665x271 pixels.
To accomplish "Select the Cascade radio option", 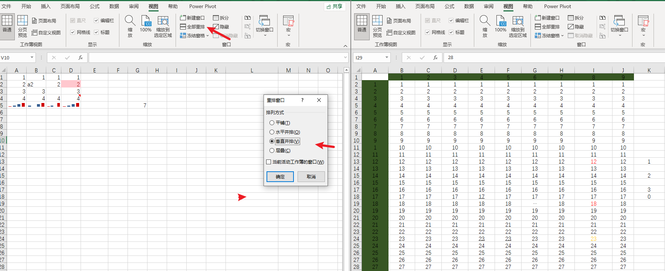I will click(272, 151).
